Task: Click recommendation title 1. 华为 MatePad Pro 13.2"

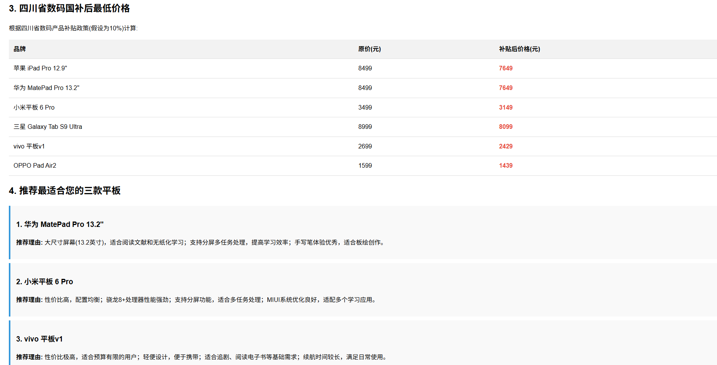Action: click(x=60, y=224)
